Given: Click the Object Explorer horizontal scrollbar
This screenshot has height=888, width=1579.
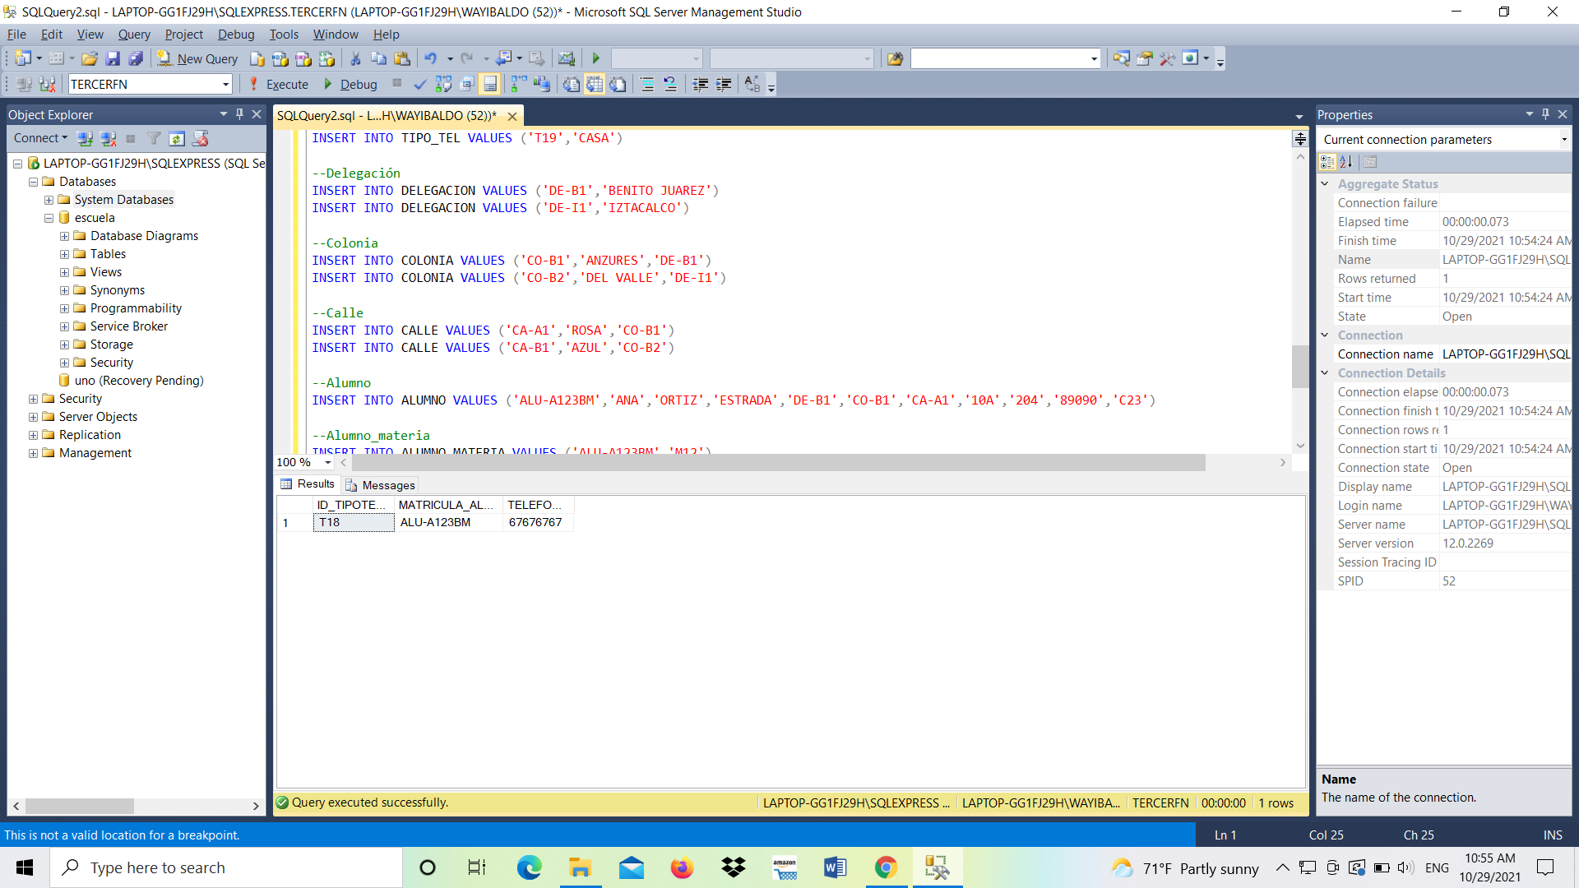Looking at the screenshot, I should click(80, 806).
